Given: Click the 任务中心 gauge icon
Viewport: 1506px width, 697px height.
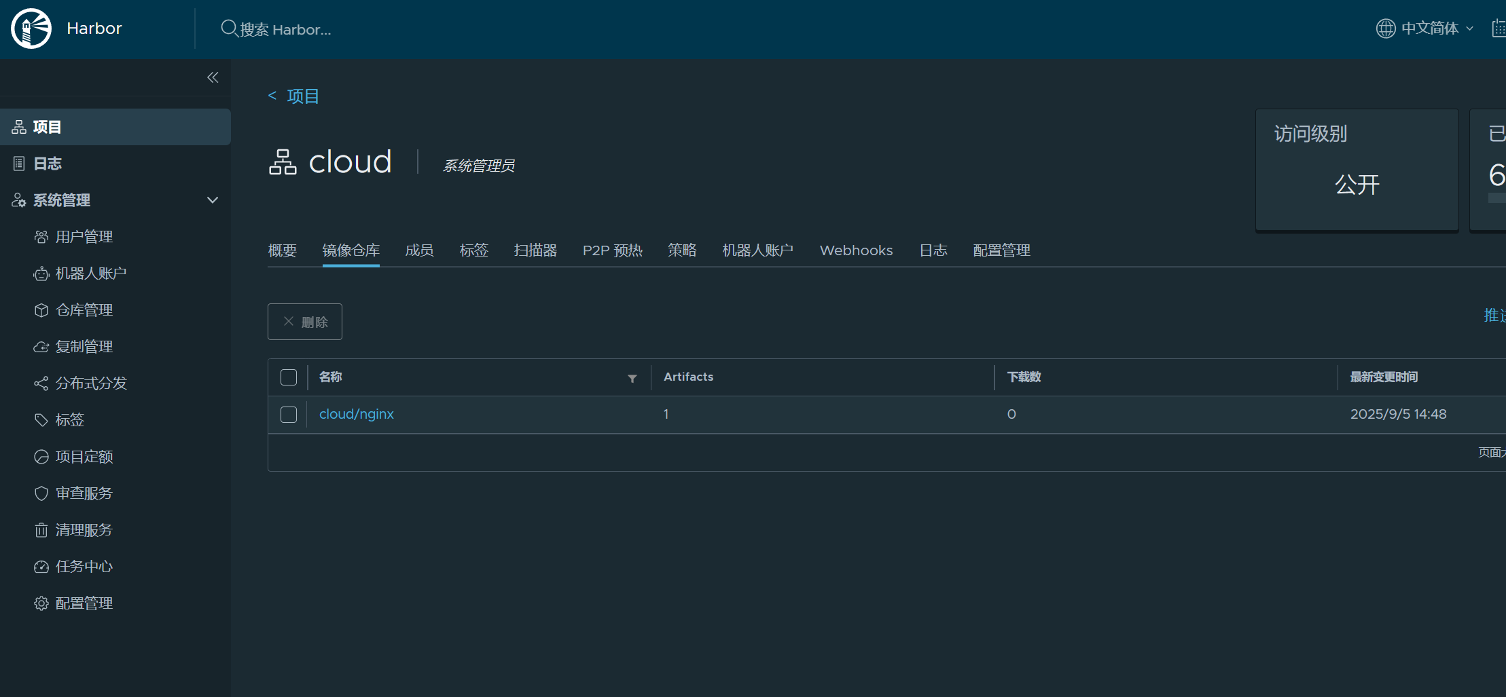Looking at the screenshot, I should tap(41, 567).
